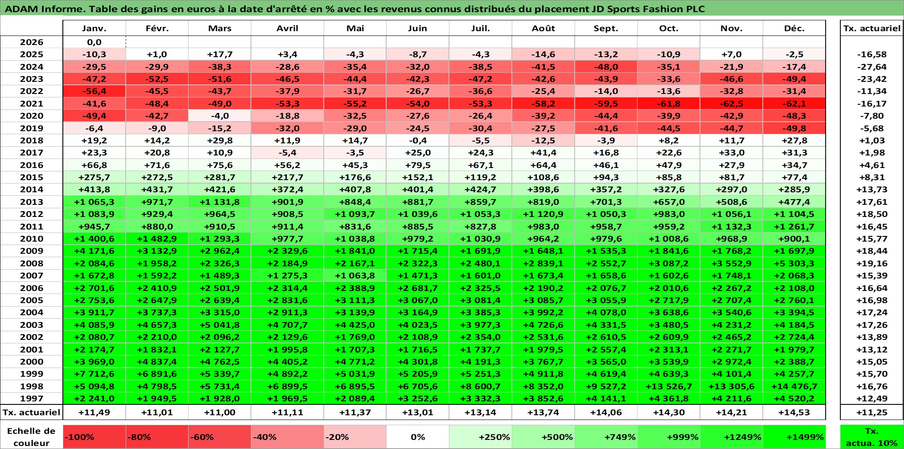The image size is (904, 449).
Task: Select the Janv. column header
Action: point(94,28)
